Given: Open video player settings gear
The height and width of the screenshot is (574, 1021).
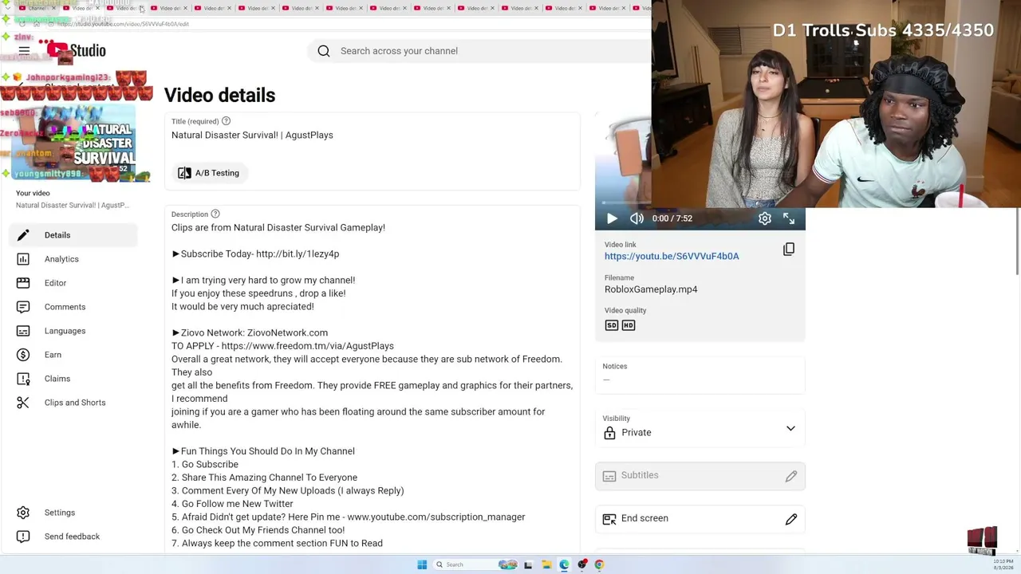Looking at the screenshot, I should tap(764, 218).
